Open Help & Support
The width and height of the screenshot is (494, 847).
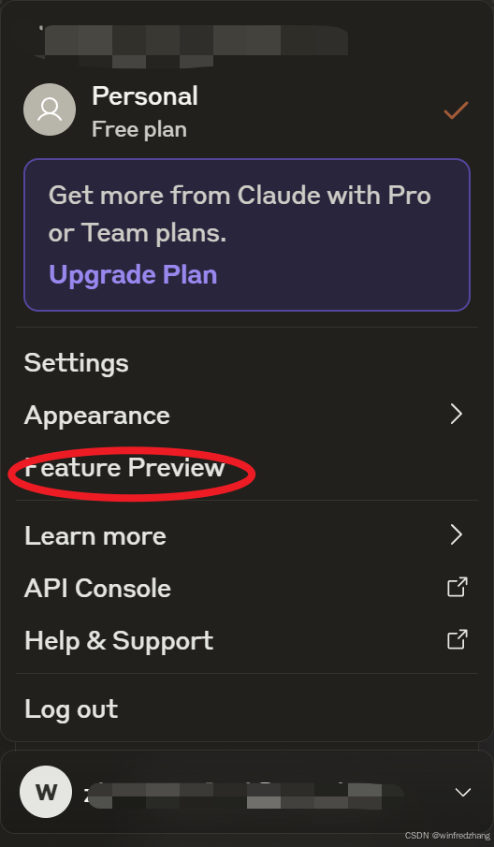pyautogui.click(x=247, y=640)
